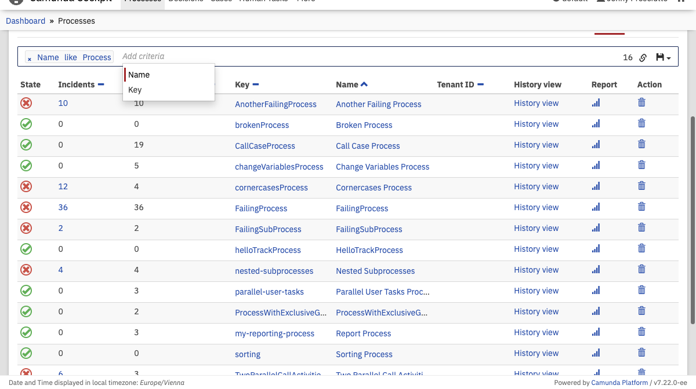Choose Key from criteria suggestions

coord(135,90)
